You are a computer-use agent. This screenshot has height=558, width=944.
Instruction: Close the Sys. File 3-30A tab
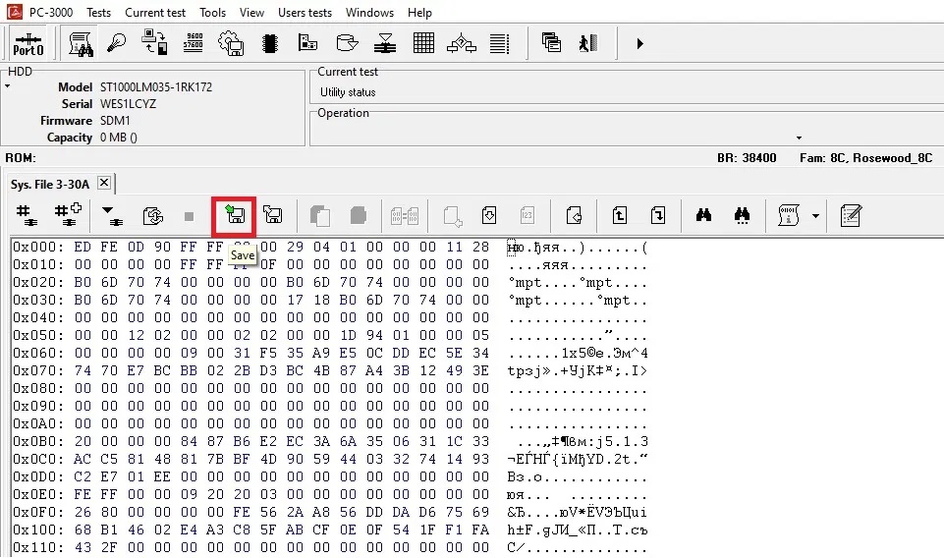tap(104, 184)
